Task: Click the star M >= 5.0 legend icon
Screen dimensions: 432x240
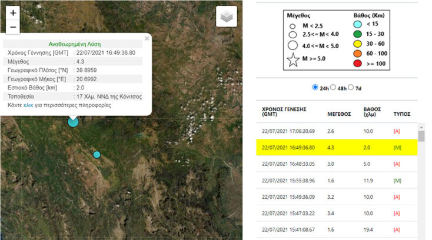Action: (x=293, y=60)
